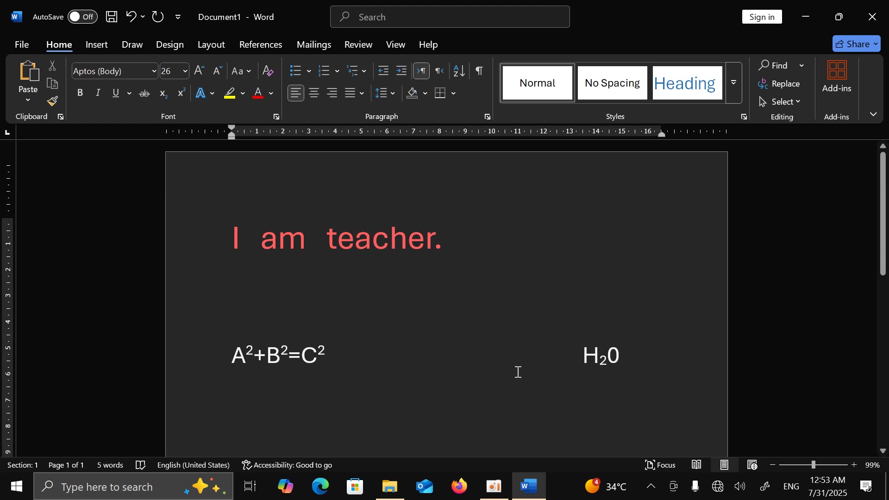This screenshot has width=889, height=500.
Task: Click the Sign in button
Action: tap(762, 17)
